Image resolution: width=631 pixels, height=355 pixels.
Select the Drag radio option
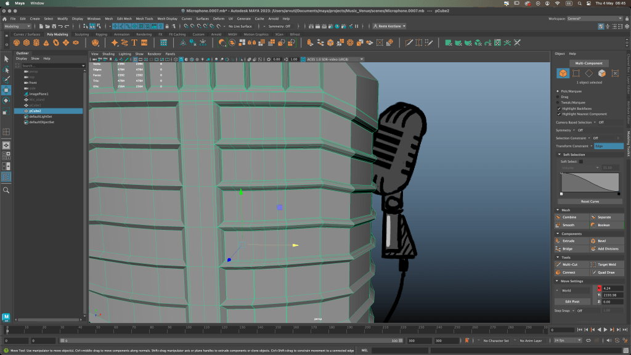pos(558,97)
